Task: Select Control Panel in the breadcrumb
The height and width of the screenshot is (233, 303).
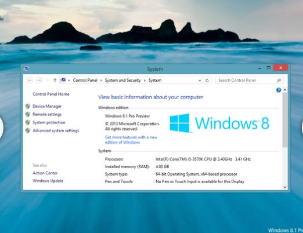Action: (x=85, y=80)
